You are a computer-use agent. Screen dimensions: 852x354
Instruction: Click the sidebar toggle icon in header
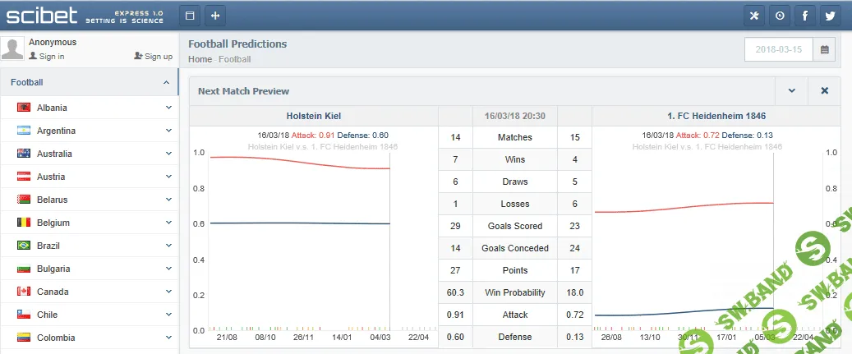[x=190, y=16]
